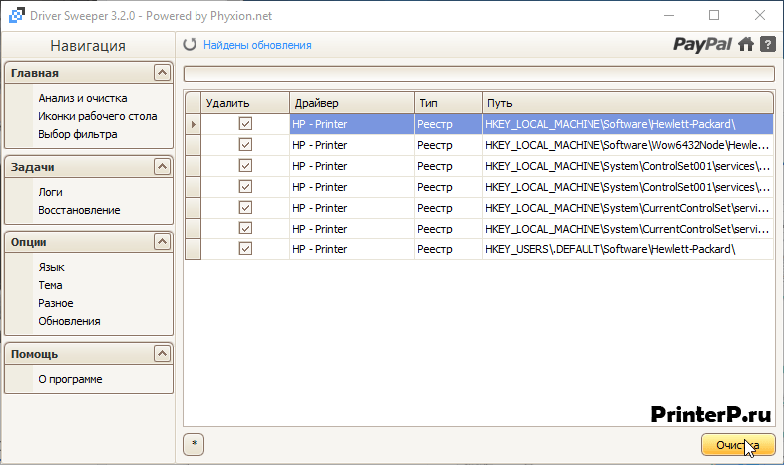Open the PayPal donate logo
The height and width of the screenshot is (465, 784).
(x=702, y=45)
